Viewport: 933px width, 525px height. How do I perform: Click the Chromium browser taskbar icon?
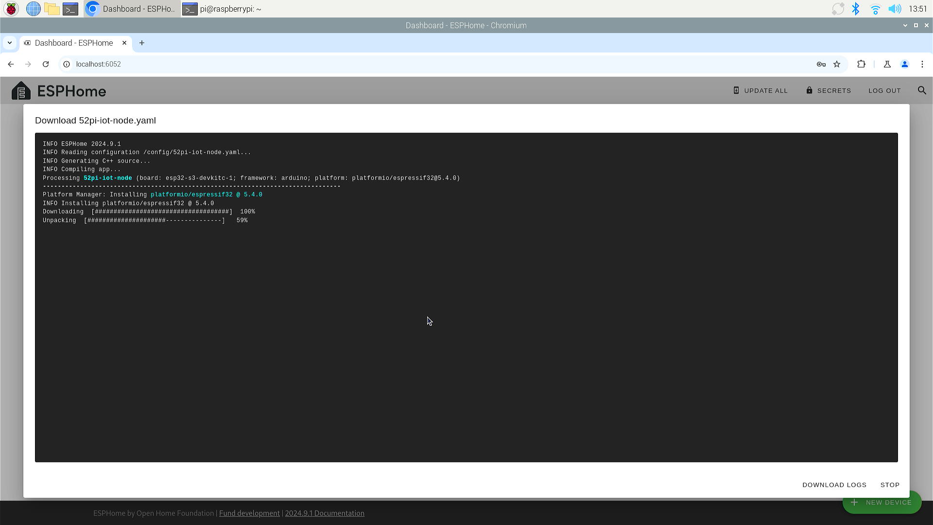(92, 8)
